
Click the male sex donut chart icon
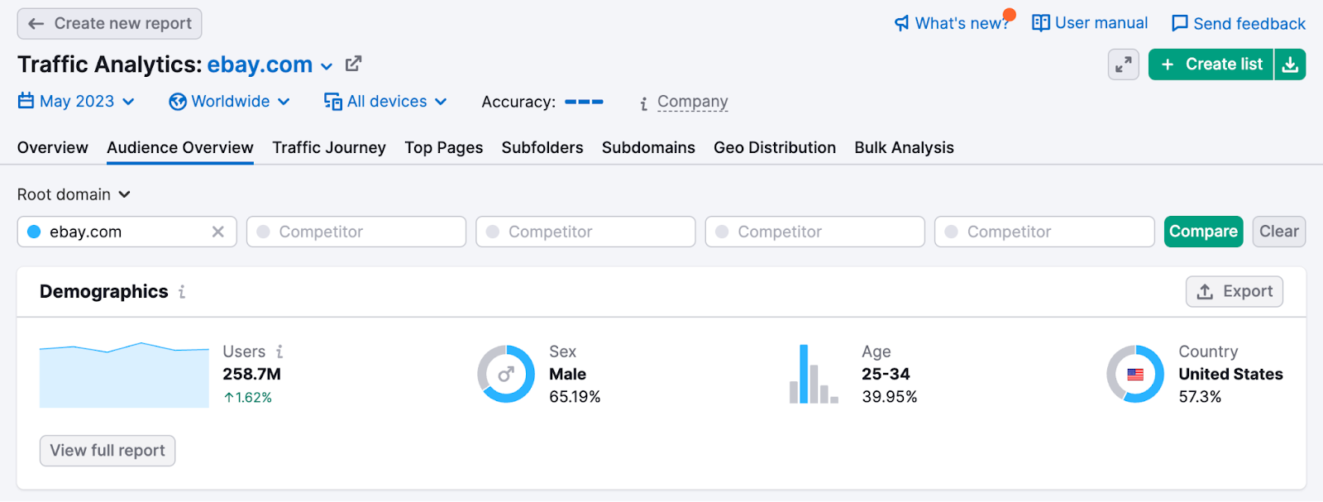tap(506, 374)
